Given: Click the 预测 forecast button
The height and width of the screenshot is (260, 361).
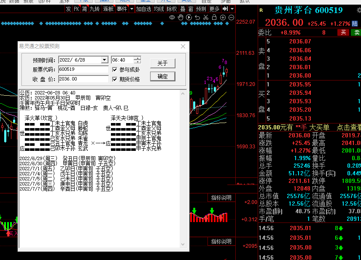Looking at the screenshot, I should [201, 9].
